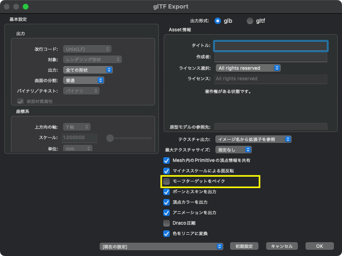Open the バイナリ/テキスト dropdown
Screen dimensions: 342x256
coord(81,91)
